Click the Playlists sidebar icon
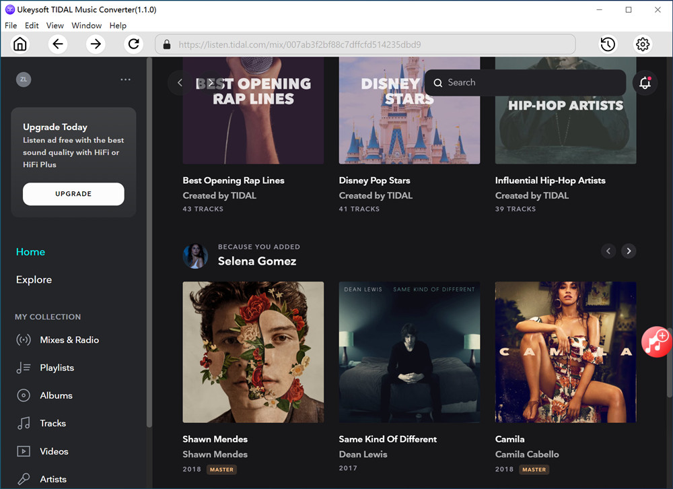 [24, 368]
